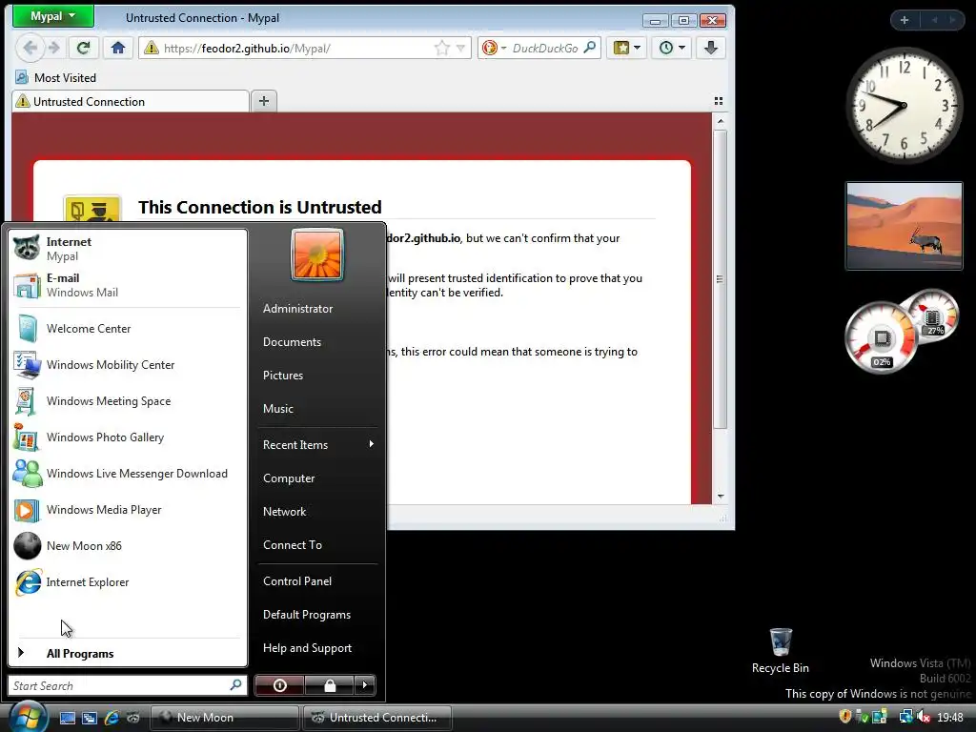
Task: Open the Mypal application menu button
Action: (x=53, y=16)
